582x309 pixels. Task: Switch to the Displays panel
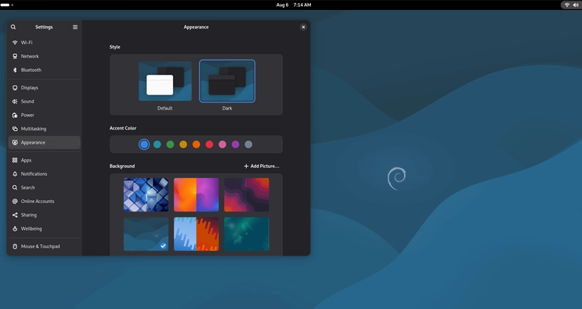(44, 88)
